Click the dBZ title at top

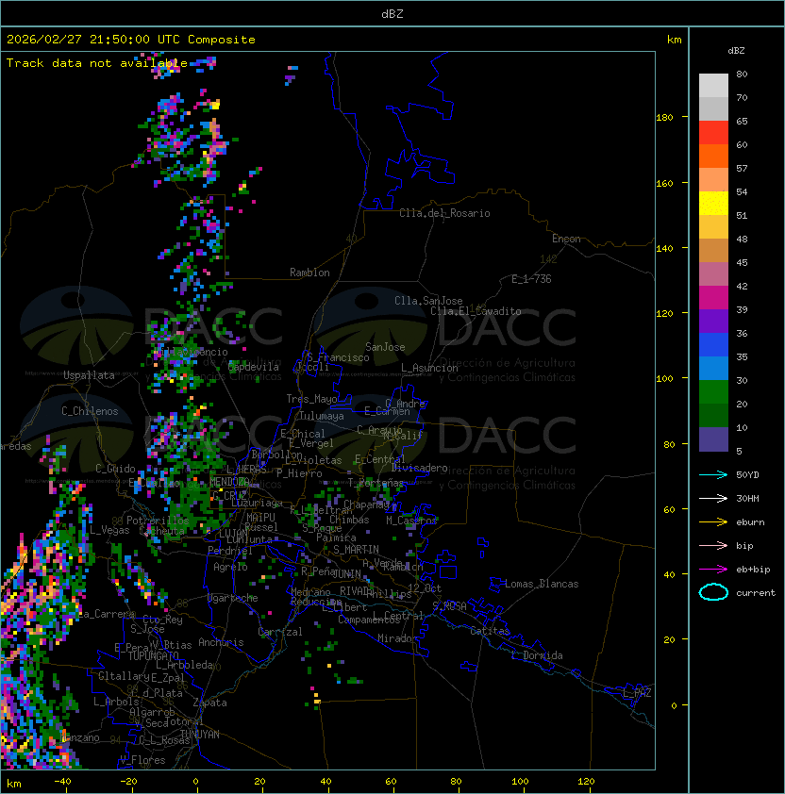point(392,14)
